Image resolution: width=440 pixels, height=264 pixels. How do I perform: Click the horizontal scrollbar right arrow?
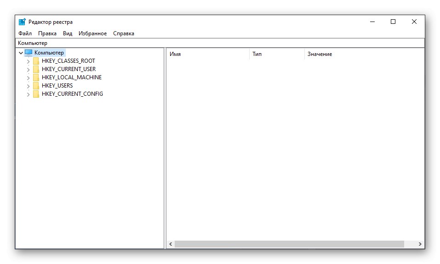pyautogui.click(x=420, y=244)
